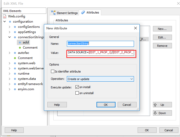Click the Edit... attribute button
This screenshot has width=180, height=137.
162,37
